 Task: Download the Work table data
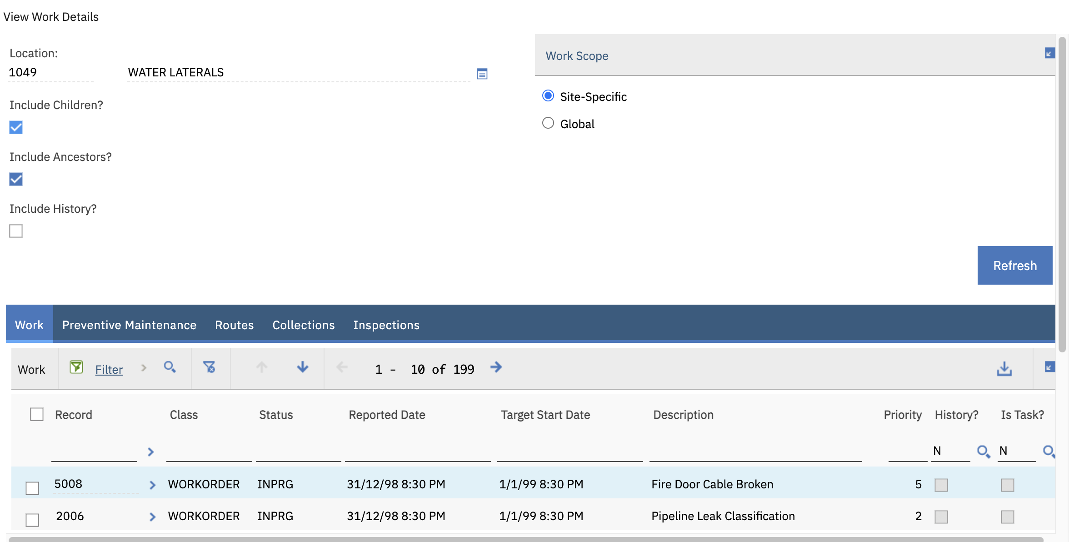tap(1004, 369)
